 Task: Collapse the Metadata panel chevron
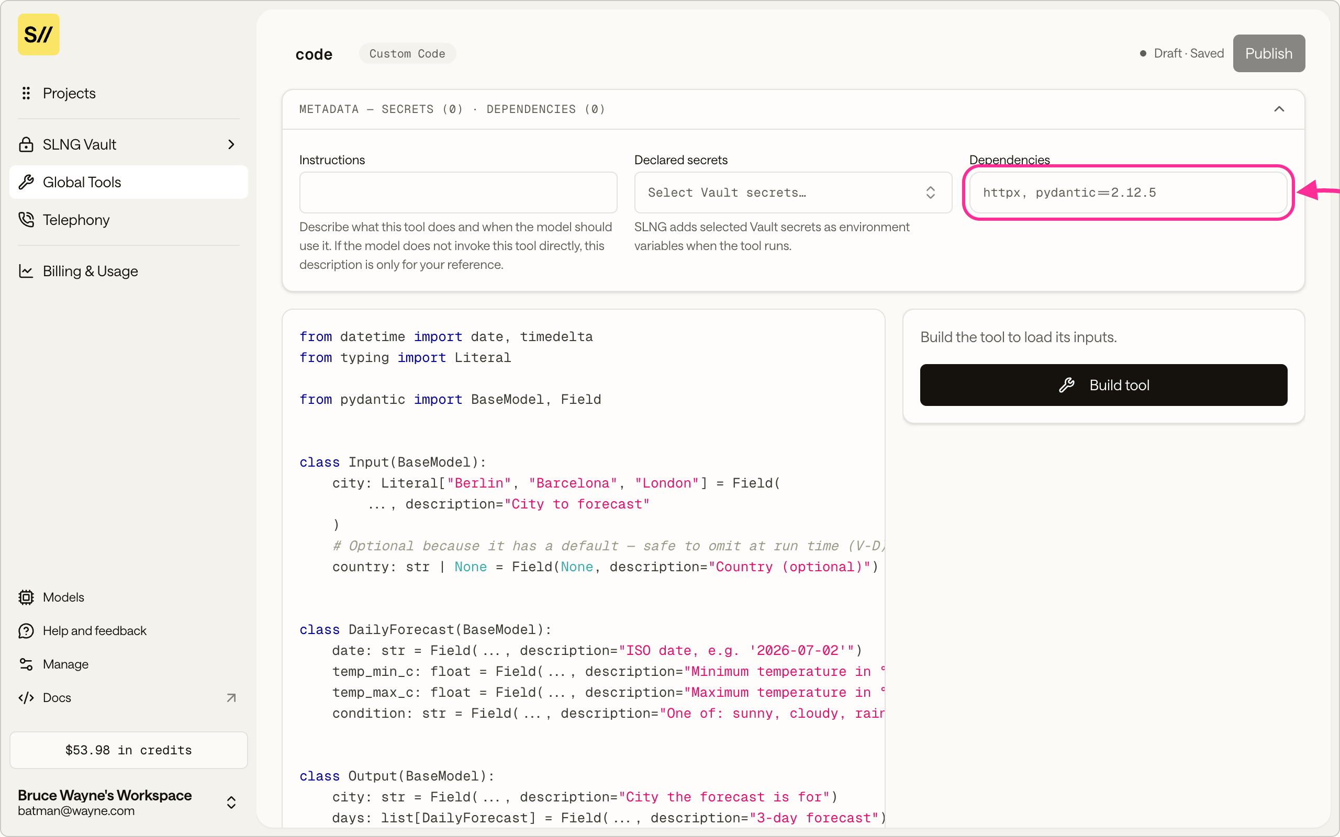tap(1279, 109)
